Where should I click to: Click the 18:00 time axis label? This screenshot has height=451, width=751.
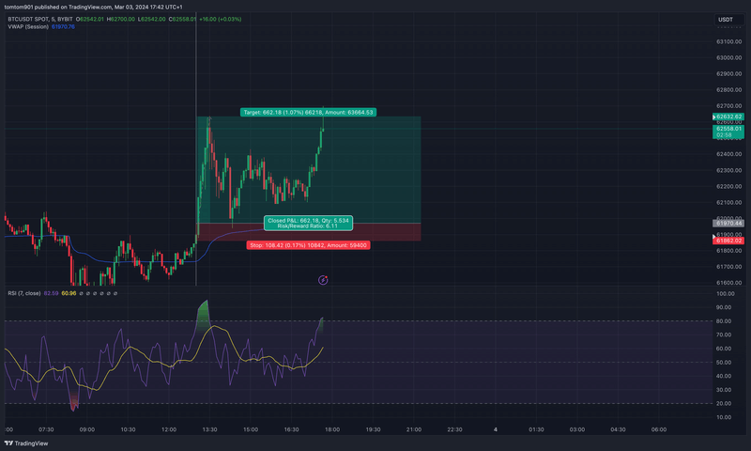tap(332, 429)
